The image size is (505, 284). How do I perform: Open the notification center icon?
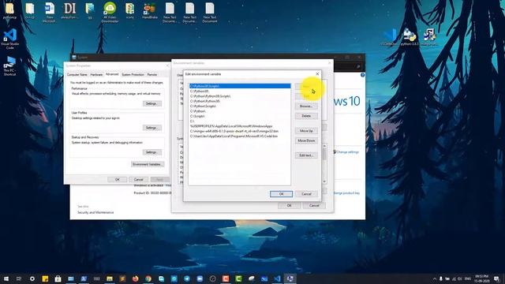click(x=497, y=278)
